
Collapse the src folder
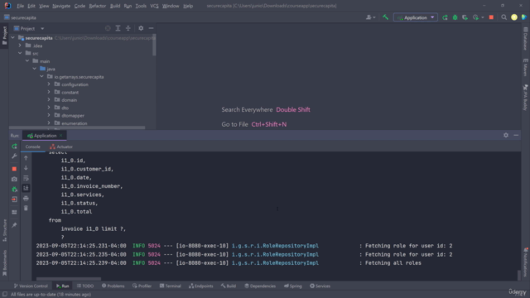click(20, 53)
